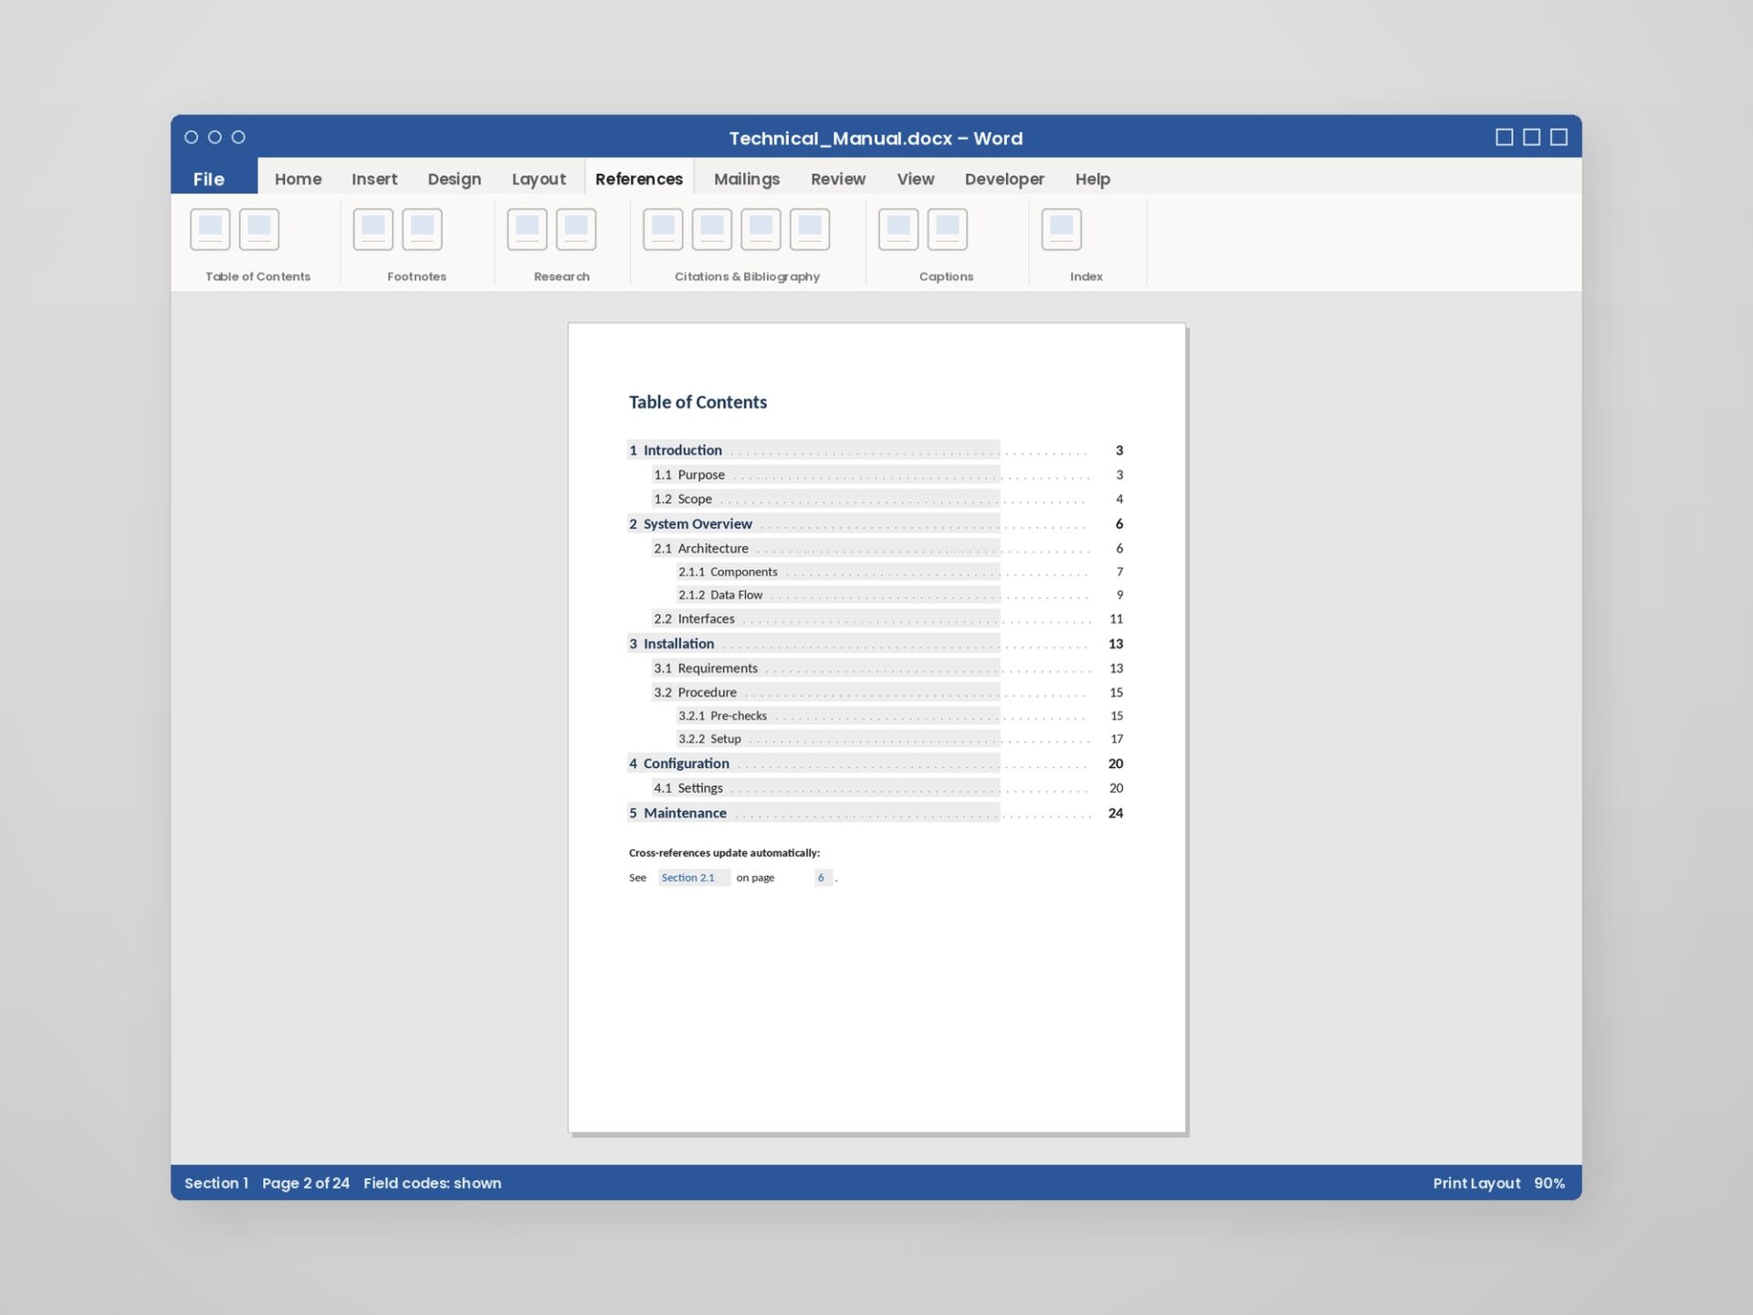
Task: Click the 'Footnotes' group label
Action: click(416, 277)
